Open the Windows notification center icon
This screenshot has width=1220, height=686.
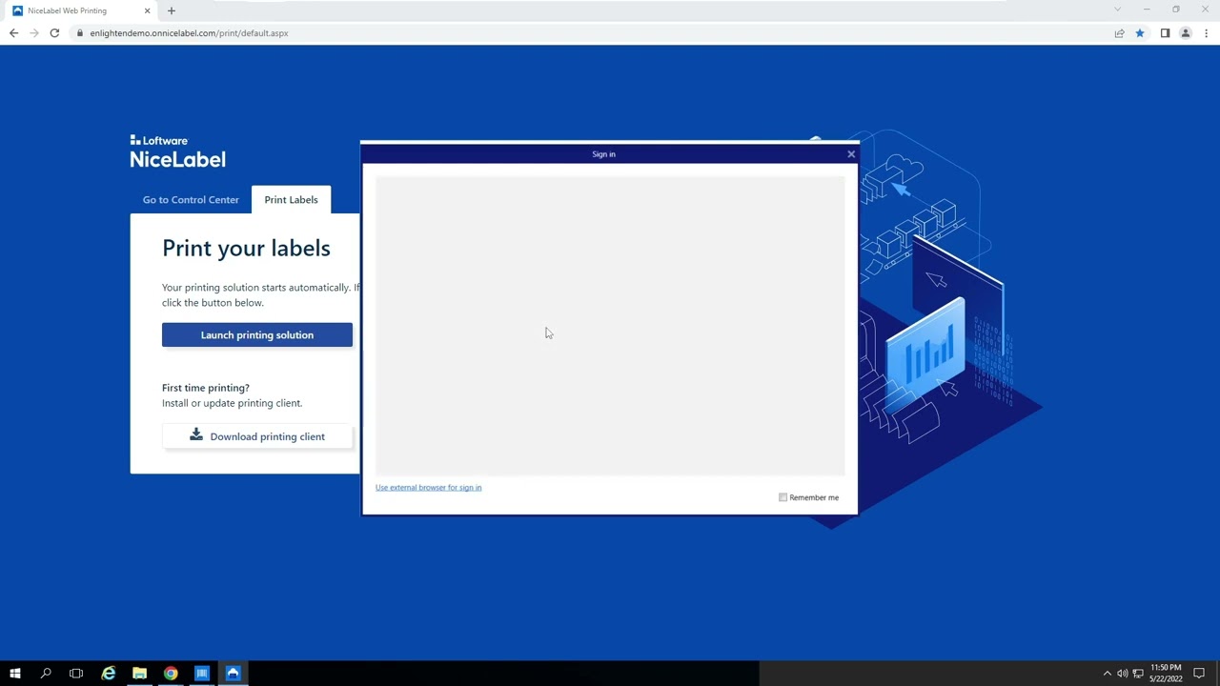coord(1199,674)
